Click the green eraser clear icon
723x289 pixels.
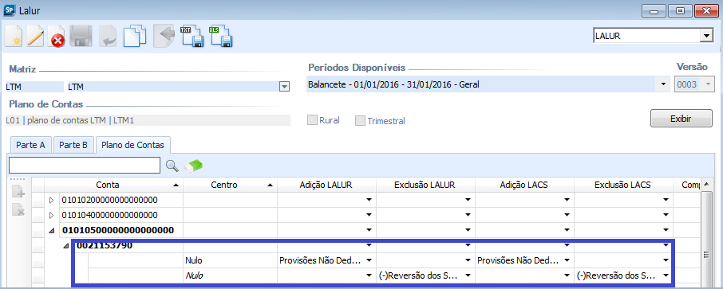[193, 166]
